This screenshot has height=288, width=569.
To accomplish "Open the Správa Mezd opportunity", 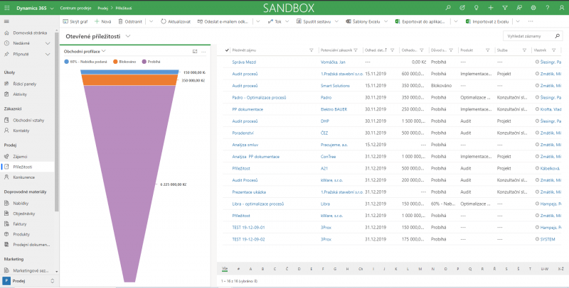I will [x=244, y=62].
